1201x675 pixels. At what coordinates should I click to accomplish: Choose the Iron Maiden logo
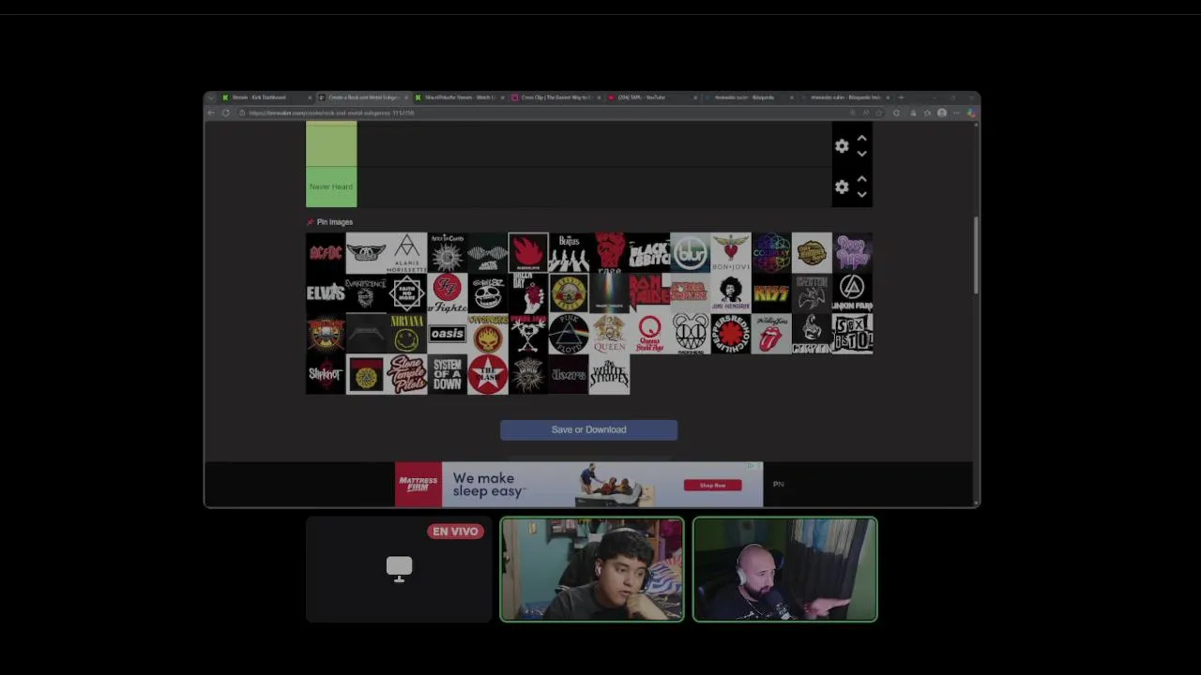click(x=649, y=293)
